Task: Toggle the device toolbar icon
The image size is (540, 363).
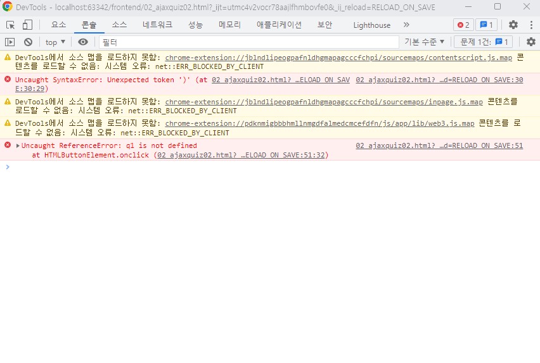Action: [x=27, y=25]
